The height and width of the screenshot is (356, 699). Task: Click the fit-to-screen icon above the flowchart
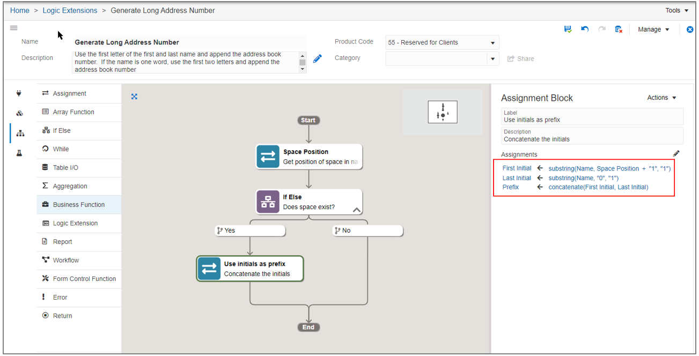[134, 97]
